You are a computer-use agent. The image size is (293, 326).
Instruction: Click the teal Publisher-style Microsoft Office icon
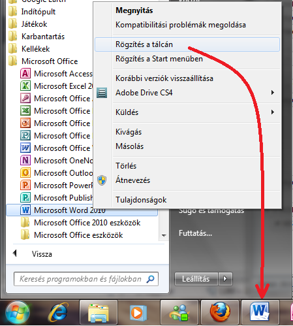tap(25, 135)
